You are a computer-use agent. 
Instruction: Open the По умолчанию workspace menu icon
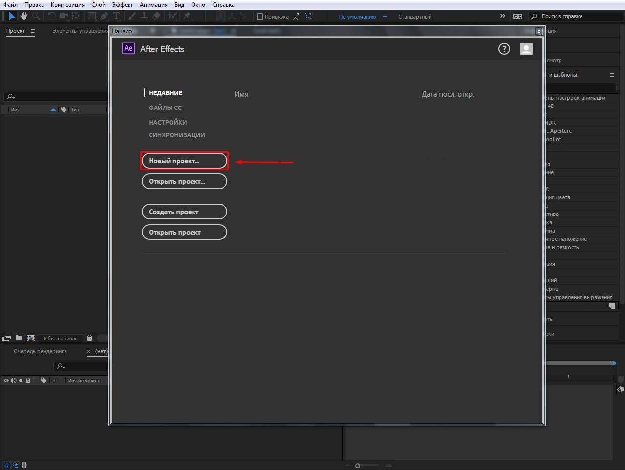[x=385, y=17]
